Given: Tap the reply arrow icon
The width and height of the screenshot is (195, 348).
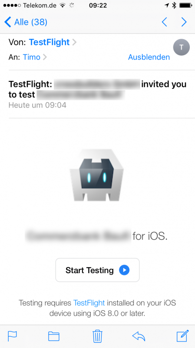Looking at the screenshot, I should 139,336.
